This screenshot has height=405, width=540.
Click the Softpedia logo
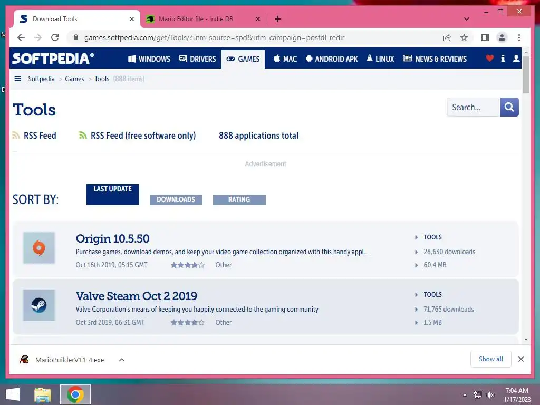click(53, 59)
